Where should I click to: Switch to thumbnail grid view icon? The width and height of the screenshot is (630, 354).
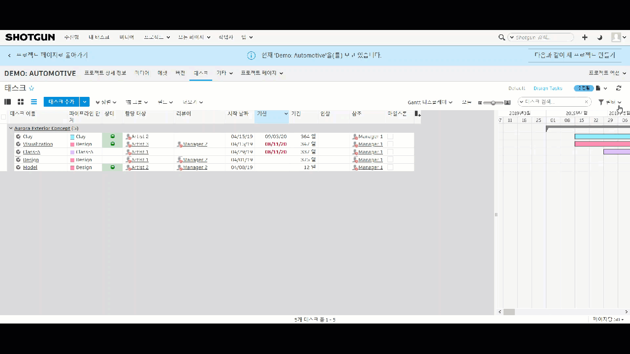coord(21,102)
